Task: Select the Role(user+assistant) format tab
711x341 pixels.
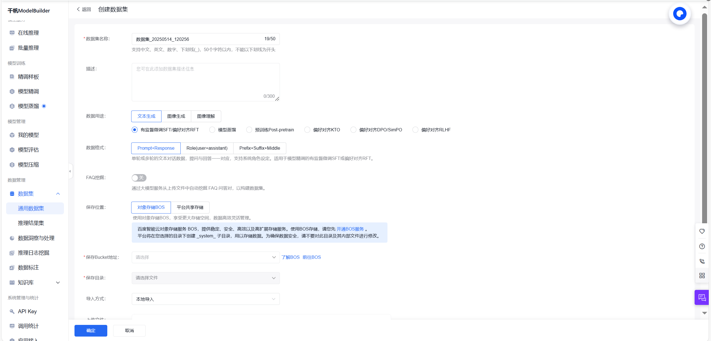Action: pos(207,148)
